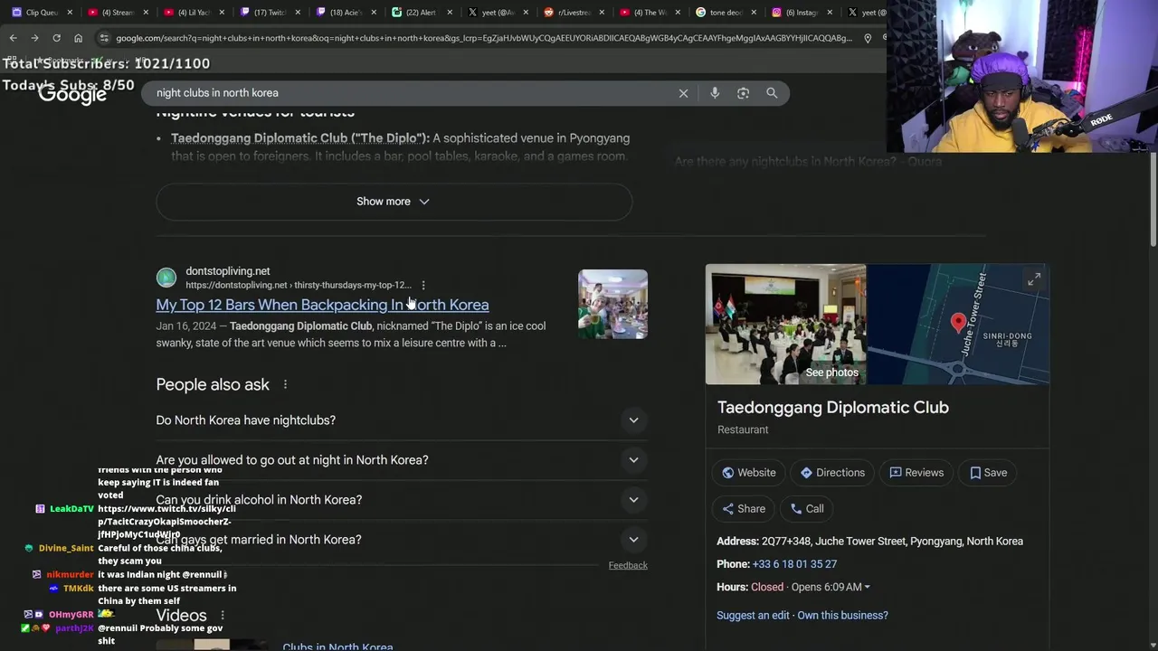The image size is (1158, 651).
Task: Select the red map pin marker
Action: [x=958, y=323]
